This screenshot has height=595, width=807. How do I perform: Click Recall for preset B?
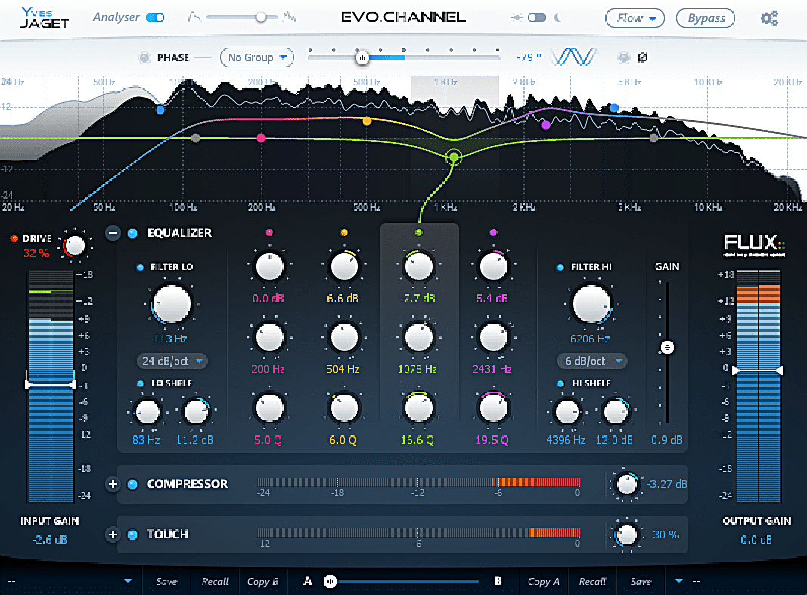coord(592,581)
